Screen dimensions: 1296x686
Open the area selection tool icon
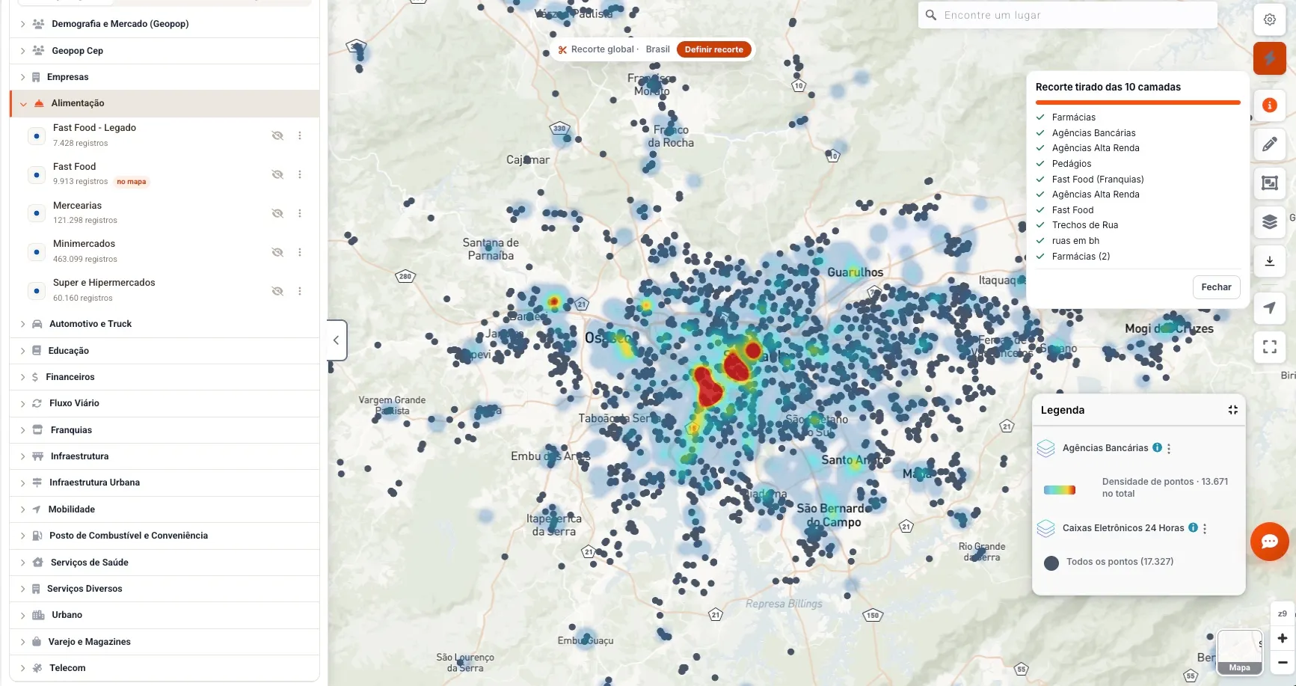(x=1270, y=183)
